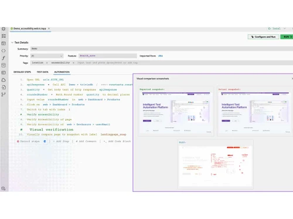The image size is (293, 219).
Task: Open the Priority dropdown
Action: coord(47,56)
